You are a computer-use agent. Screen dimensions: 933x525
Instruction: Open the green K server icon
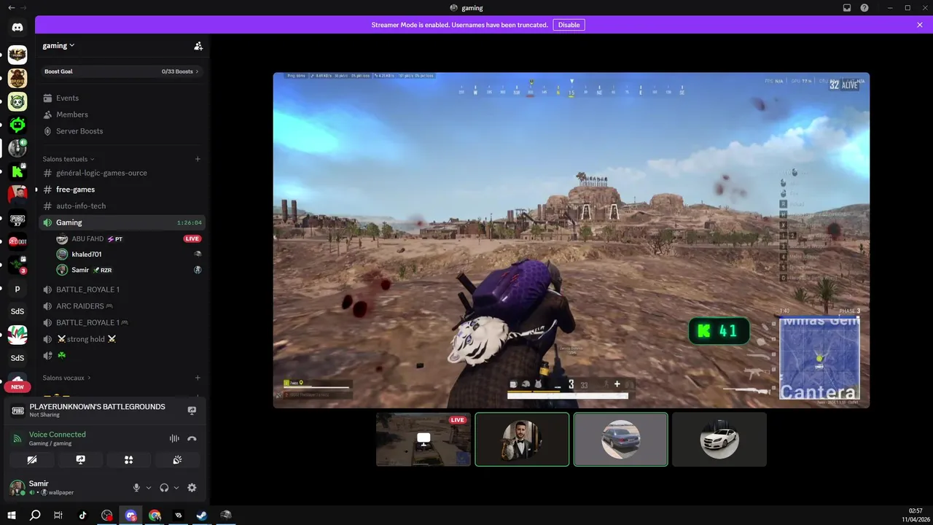tap(17, 171)
